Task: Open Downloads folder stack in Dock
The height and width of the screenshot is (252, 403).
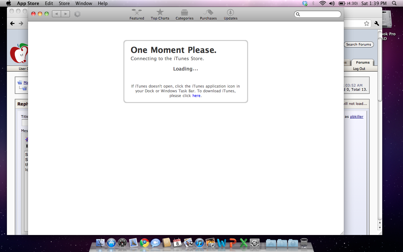Action: [x=293, y=243]
